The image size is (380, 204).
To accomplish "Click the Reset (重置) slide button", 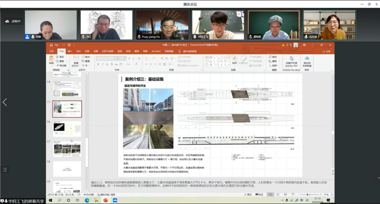I will pos(86,61).
